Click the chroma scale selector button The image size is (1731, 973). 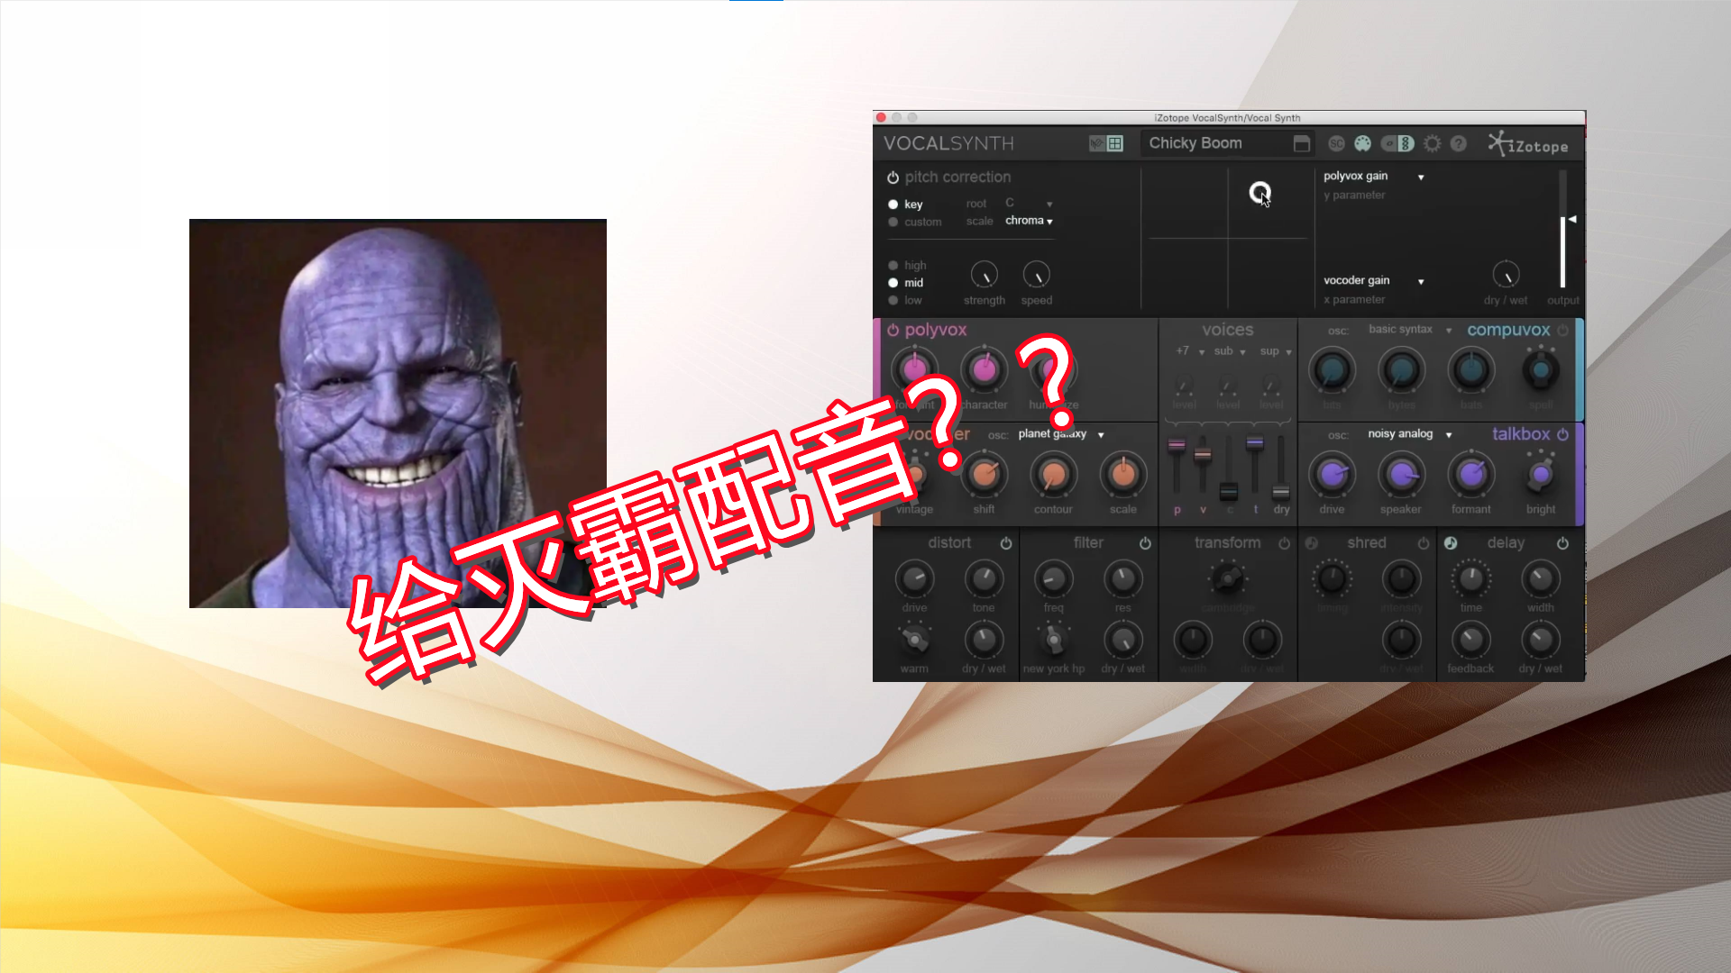pyautogui.click(x=1029, y=220)
